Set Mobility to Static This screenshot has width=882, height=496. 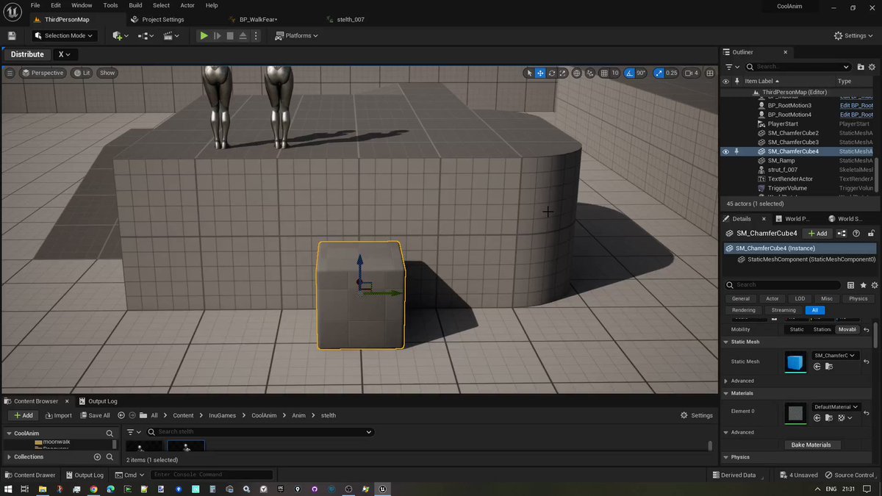[796, 329]
